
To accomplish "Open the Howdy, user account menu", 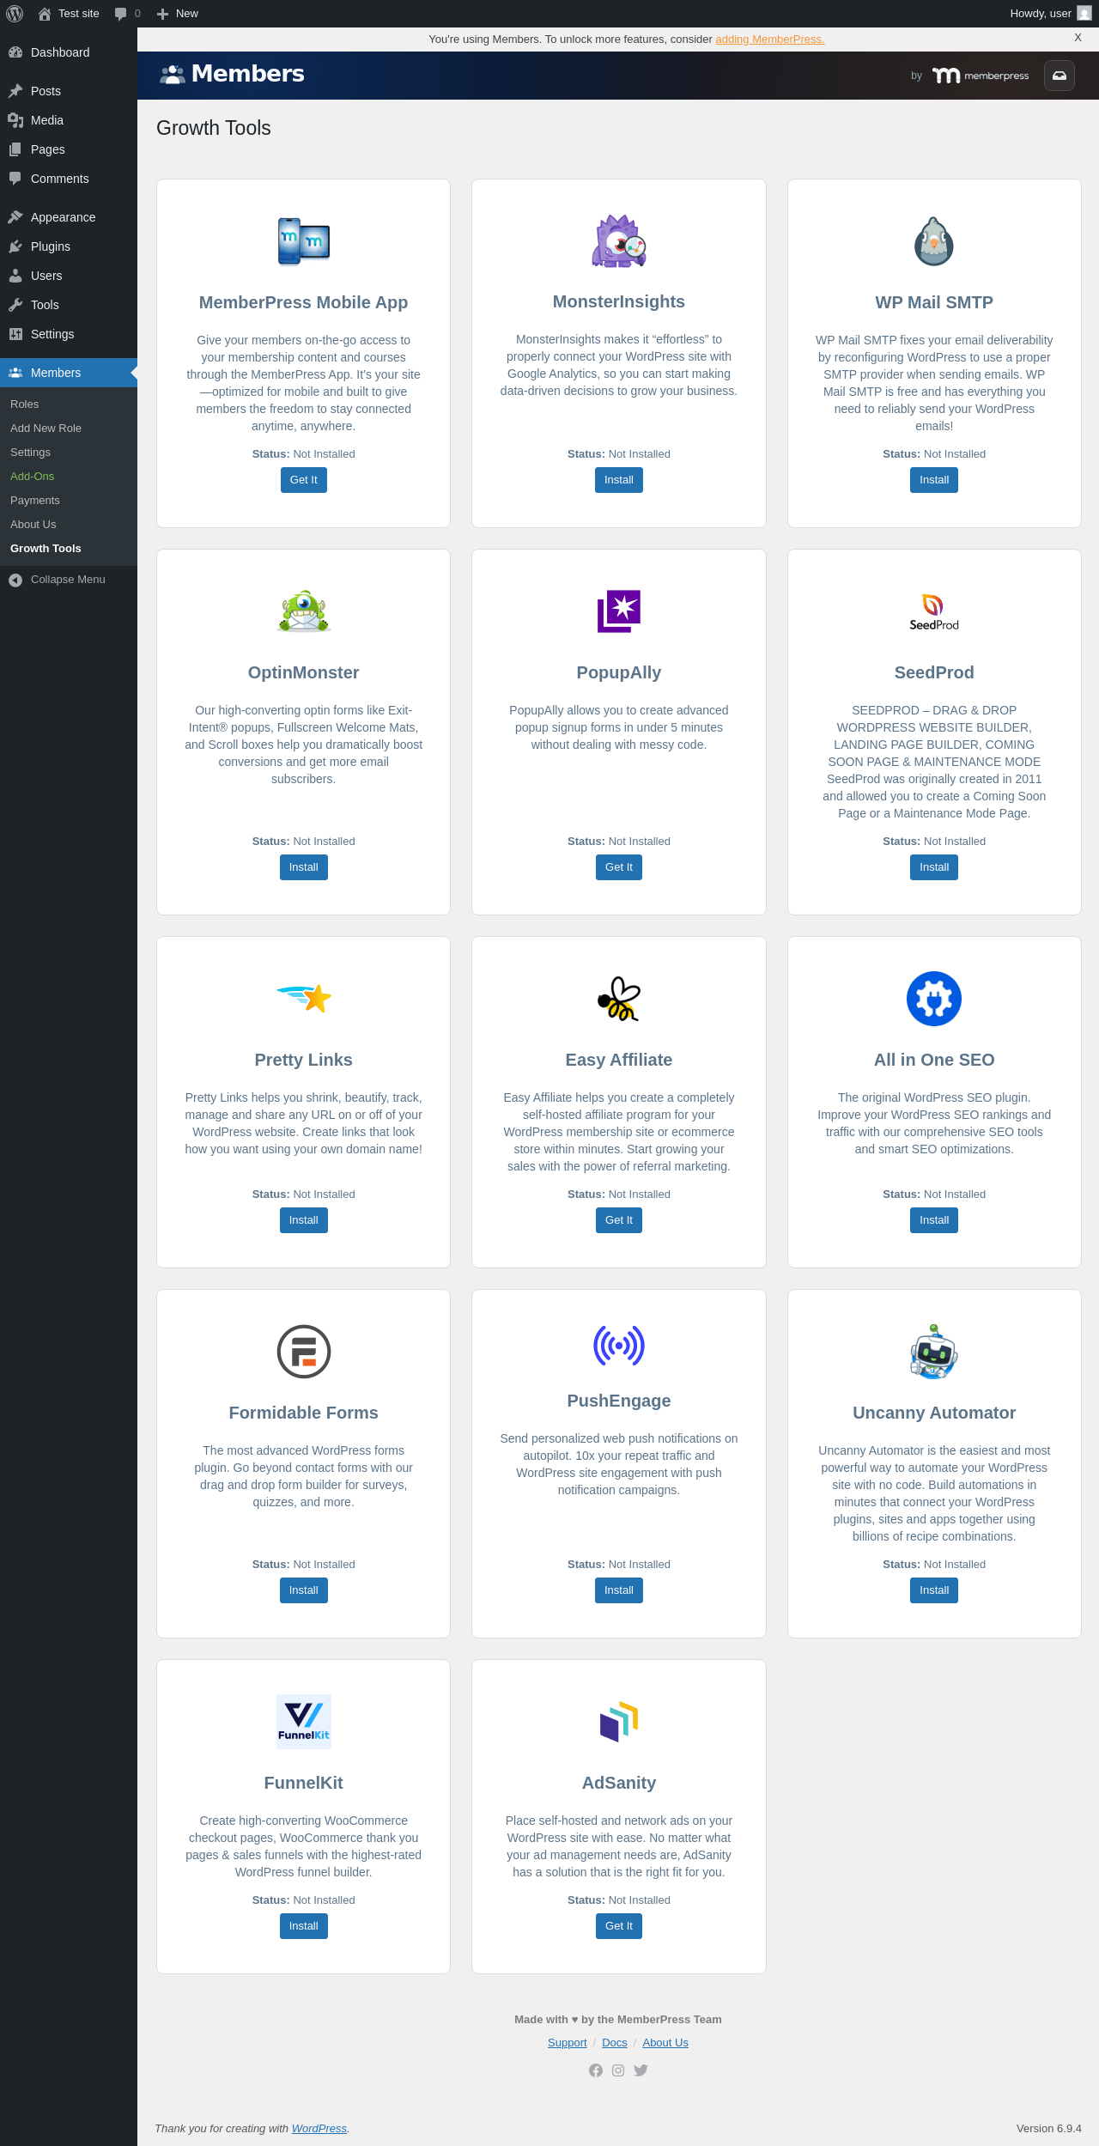I will 1051,14.
